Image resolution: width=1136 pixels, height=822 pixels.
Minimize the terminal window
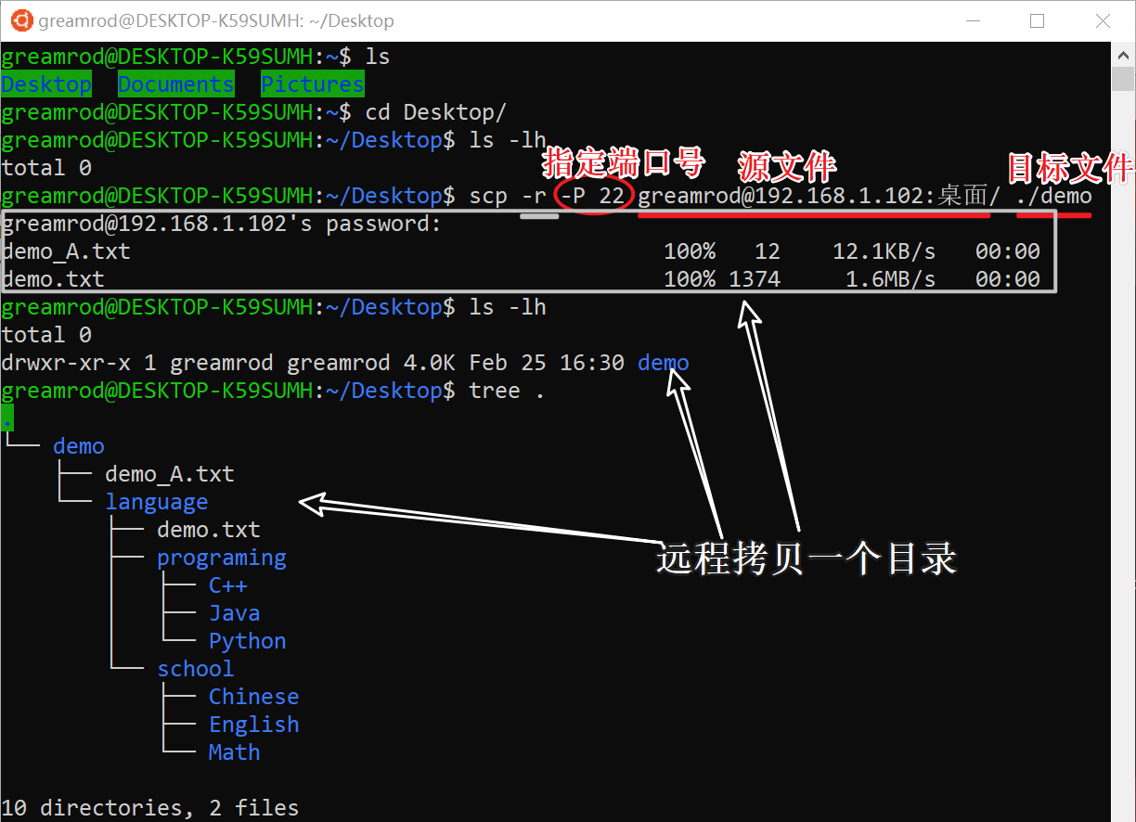click(974, 20)
